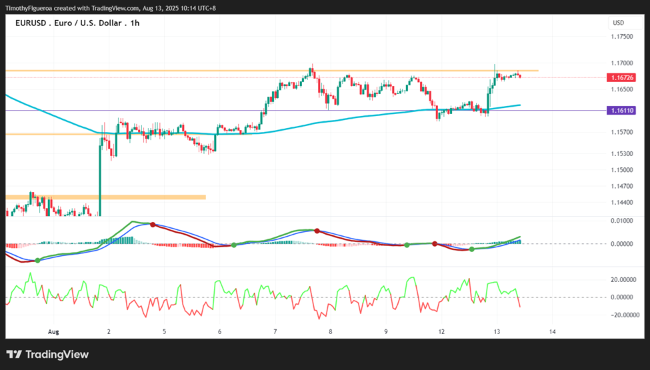The image size is (650, 370).
Task: Click the purple horizontal line on the chart
Action: tap(306, 111)
